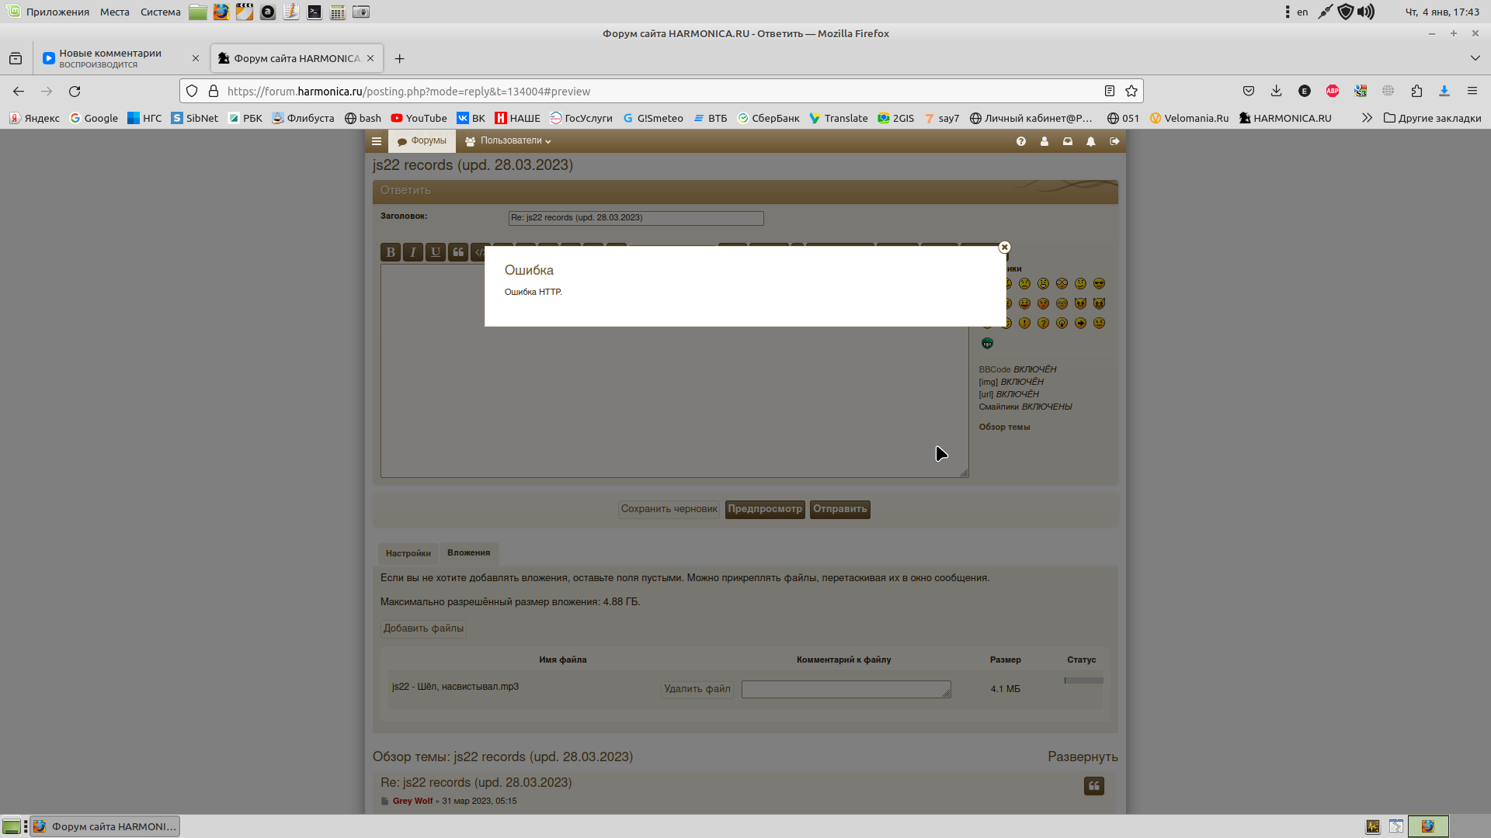Expand the Пользователи dropdown menu

[x=509, y=141]
